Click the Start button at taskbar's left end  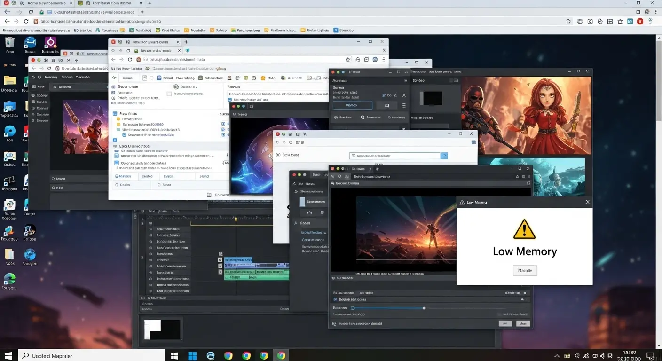(x=8, y=355)
